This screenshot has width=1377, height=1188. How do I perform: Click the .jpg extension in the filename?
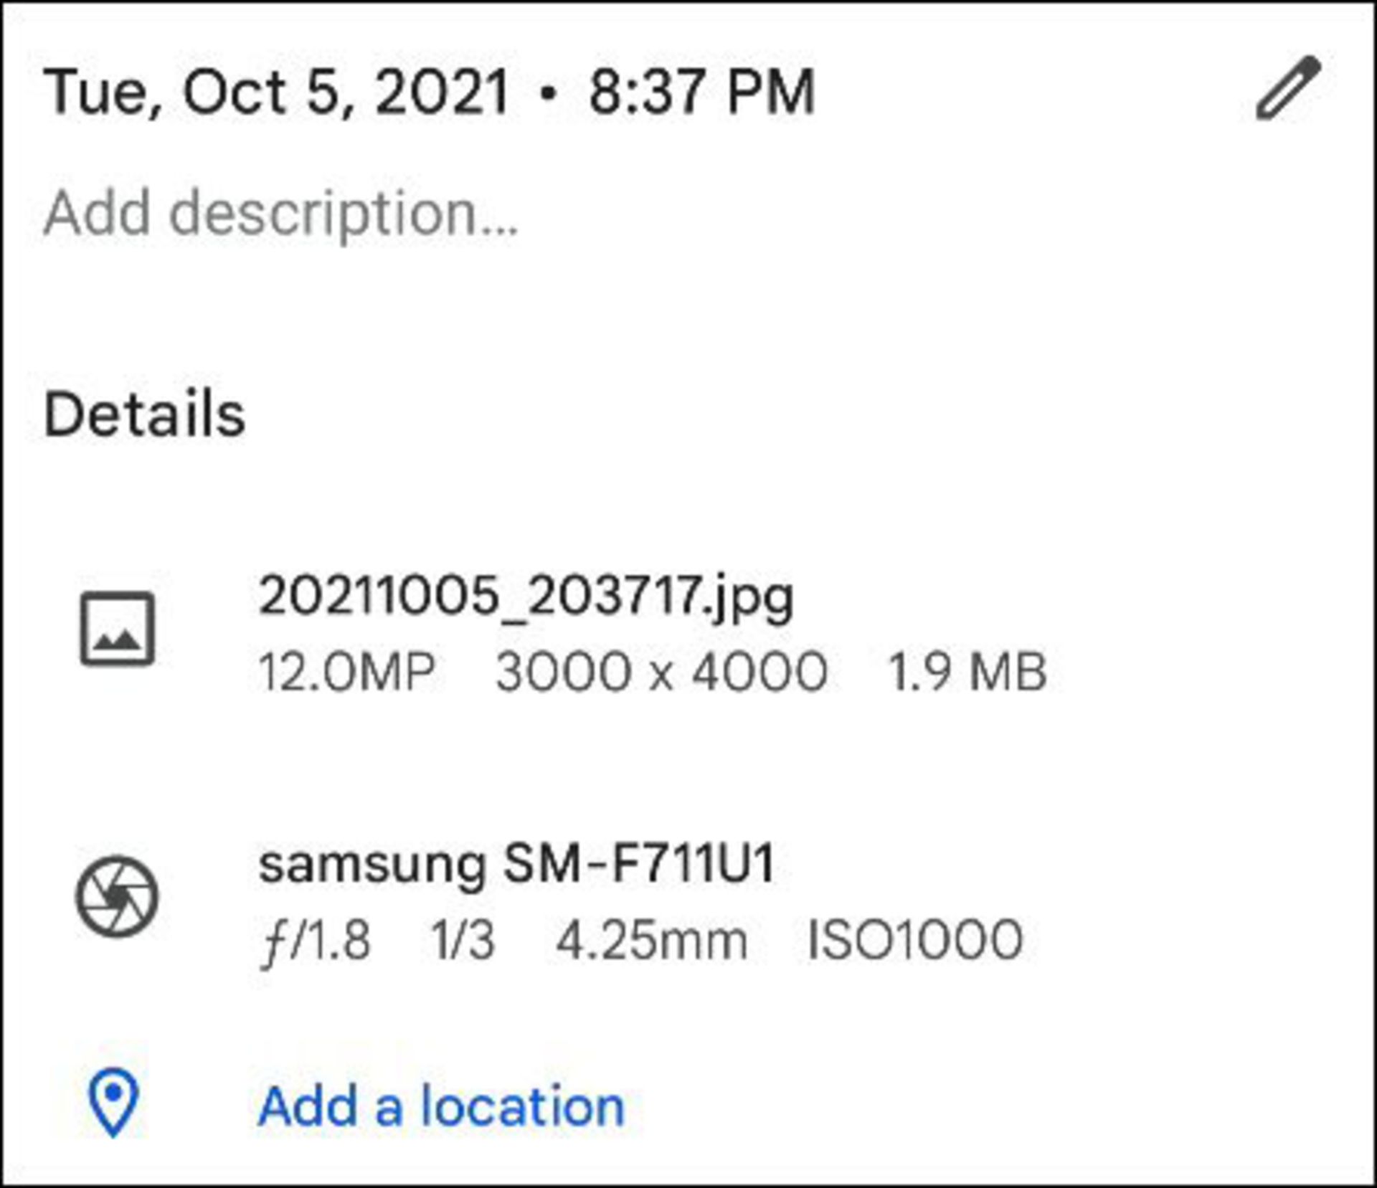pyautogui.click(x=747, y=599)
